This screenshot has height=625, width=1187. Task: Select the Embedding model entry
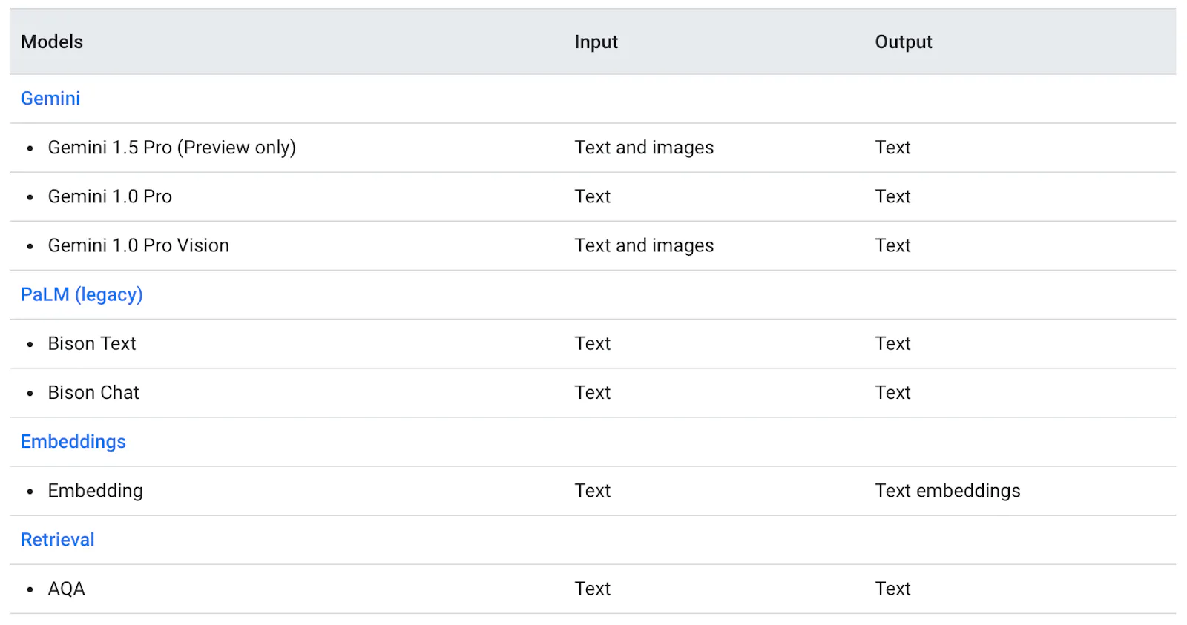[x=96, y=491]
